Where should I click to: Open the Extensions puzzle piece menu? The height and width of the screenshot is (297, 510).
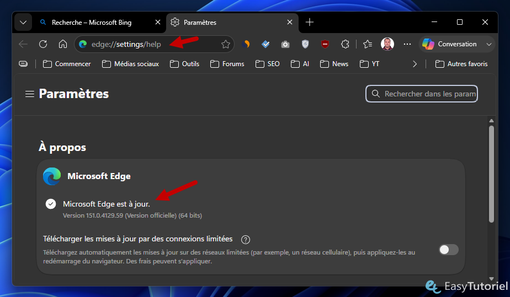pyautogui.click(x=345, y=44)
